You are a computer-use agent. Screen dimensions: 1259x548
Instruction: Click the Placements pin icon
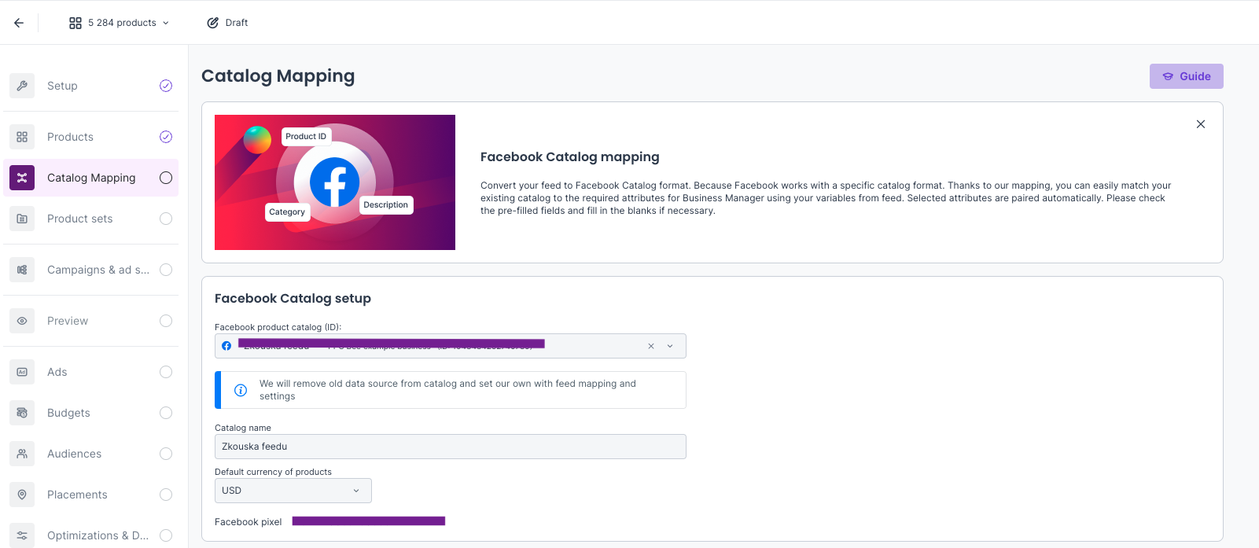[x=22, y=495]
